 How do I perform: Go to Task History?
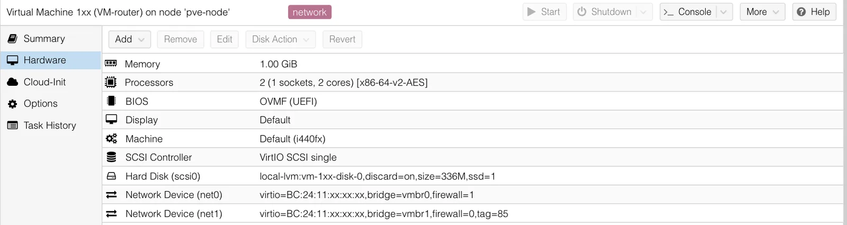[51, 125]
